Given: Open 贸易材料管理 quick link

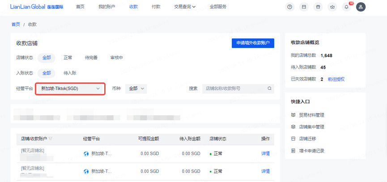Looking at the screenshot, I should point(311,115).
